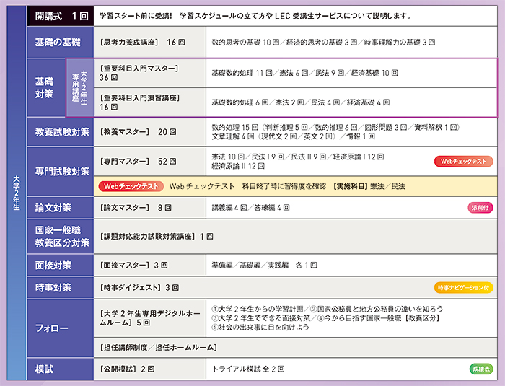Click the orange 時事ナビゲーション付 badge
The image size is (505, 386).
click(463, 287)
